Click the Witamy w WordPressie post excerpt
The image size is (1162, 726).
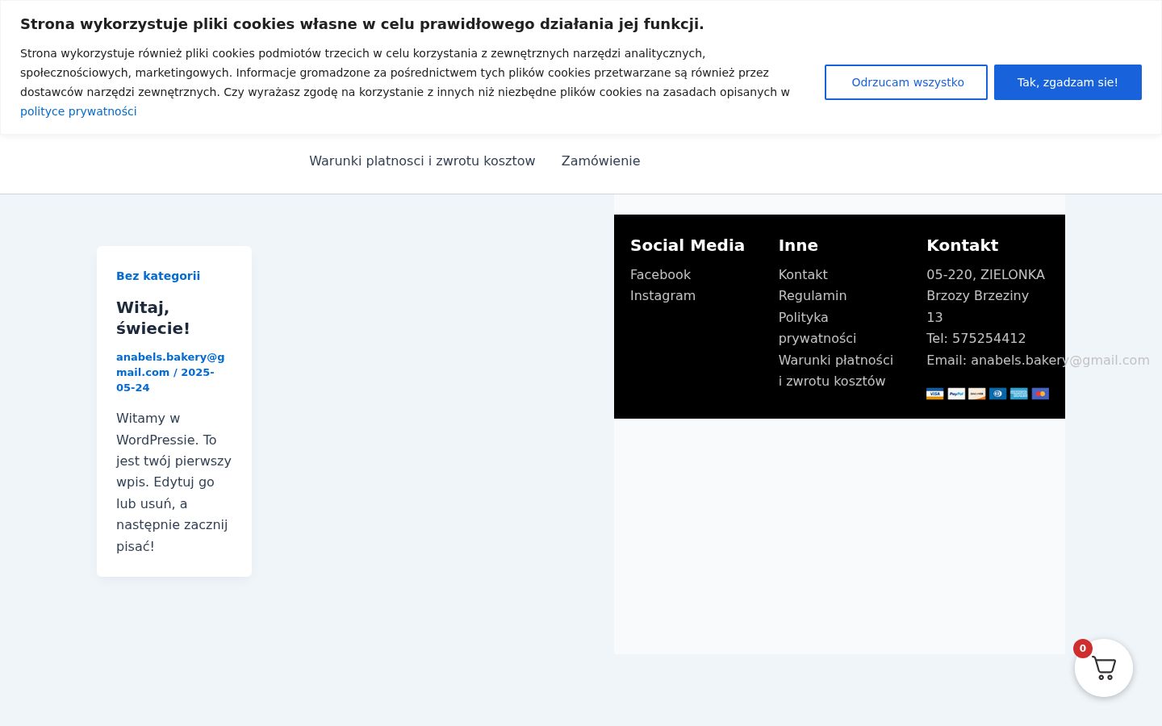click(173, 482)
